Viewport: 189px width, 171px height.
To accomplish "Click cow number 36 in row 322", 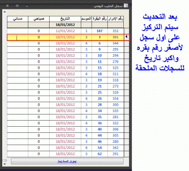I will click(100, 123).
